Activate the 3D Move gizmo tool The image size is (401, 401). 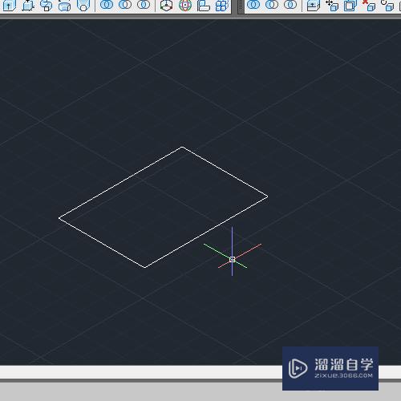[166, 6]
